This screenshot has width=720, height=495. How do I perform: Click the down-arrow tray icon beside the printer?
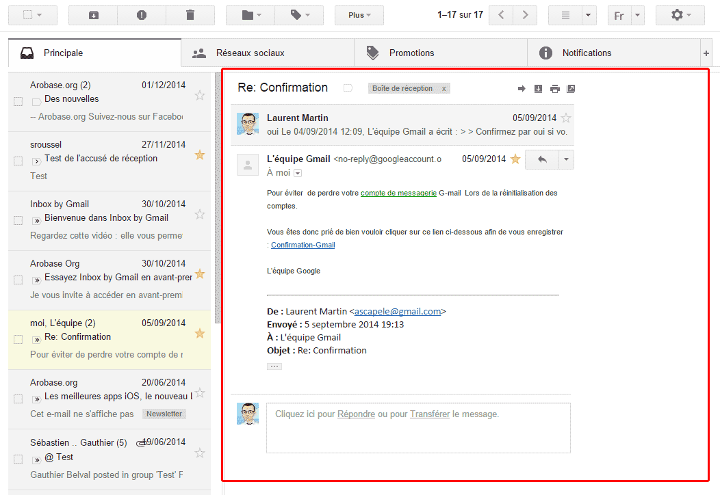coord(538,89)
